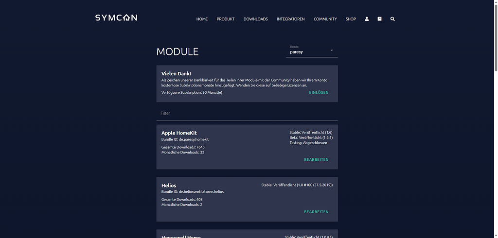Expand the Konto paresy dropdown

(x=312, y=51)
